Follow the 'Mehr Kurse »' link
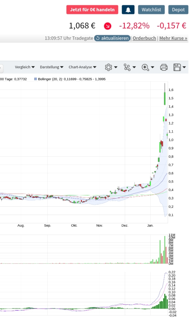Viewport: 190px width, 322px height. (173, 38)
